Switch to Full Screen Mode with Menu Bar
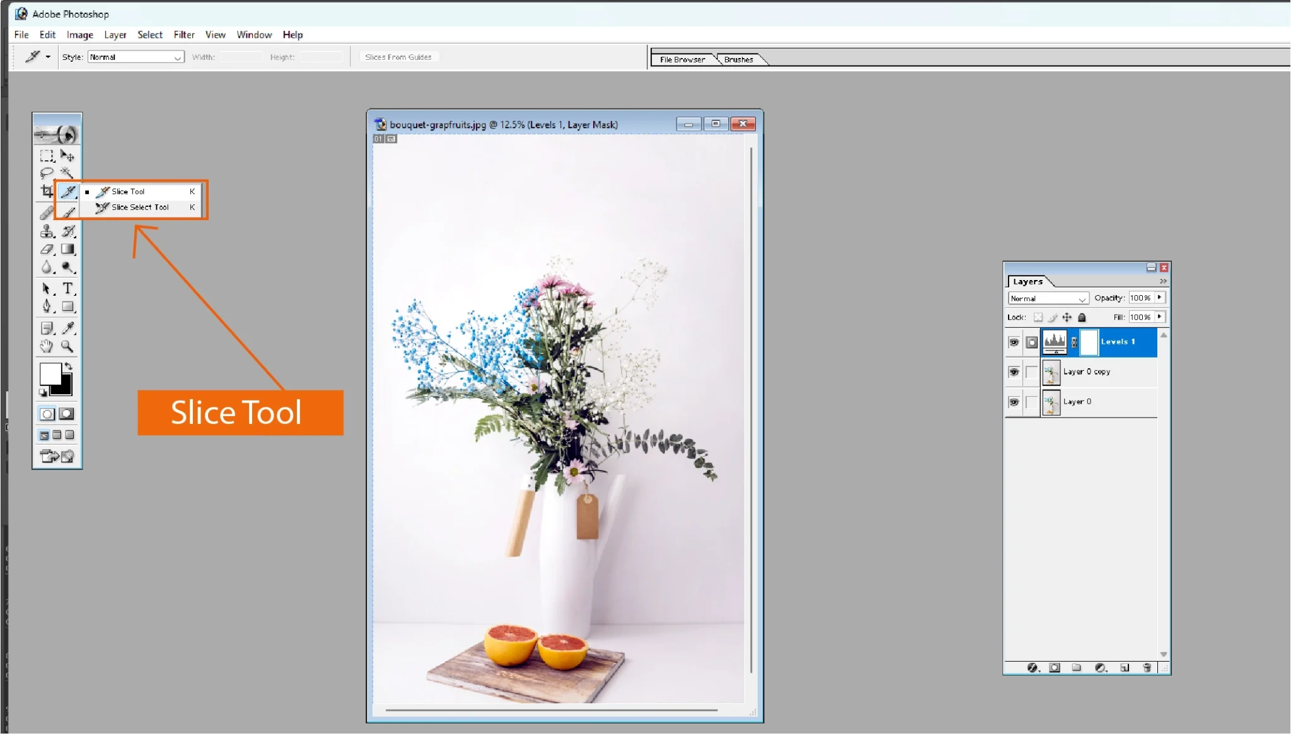 click(57, 435)
